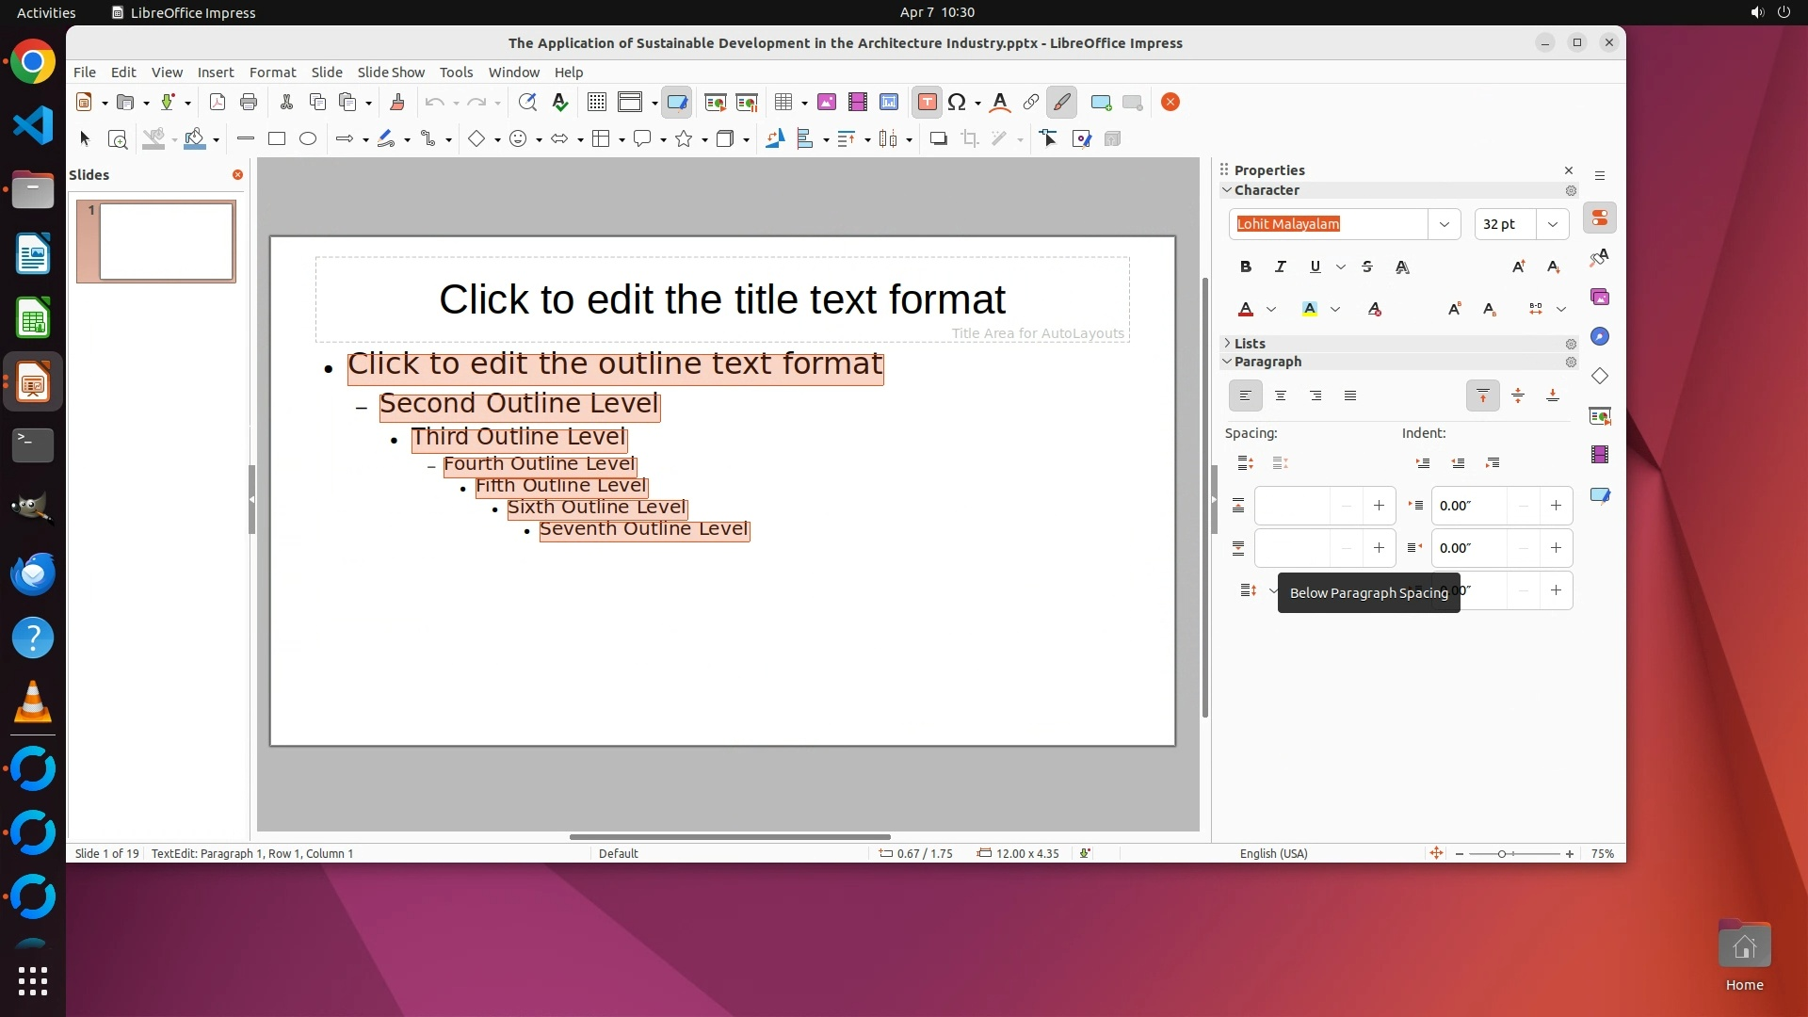Increase Before Text Indent value

pyautogui.click(x=1556, y=506)
